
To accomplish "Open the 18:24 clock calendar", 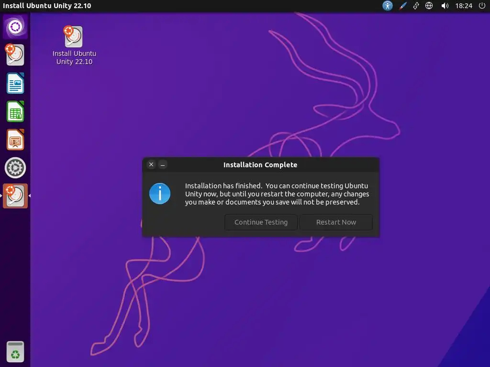I will click(x=464, y=6).
